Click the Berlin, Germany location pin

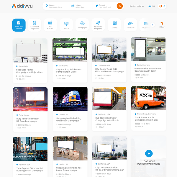[x=135, y=65]
